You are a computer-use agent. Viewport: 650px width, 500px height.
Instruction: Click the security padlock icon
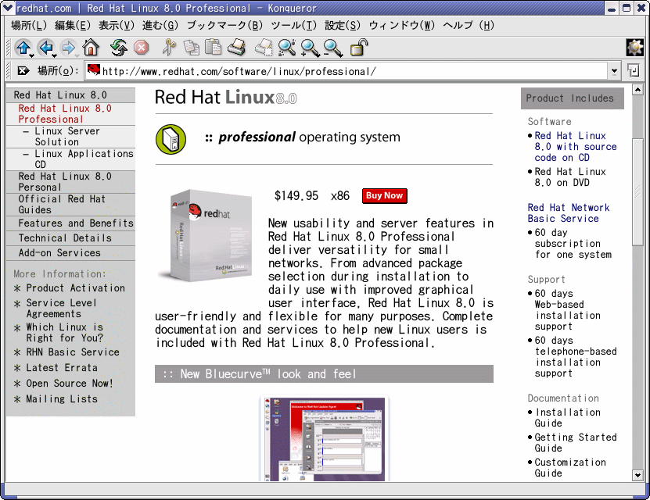click(359, 47)
